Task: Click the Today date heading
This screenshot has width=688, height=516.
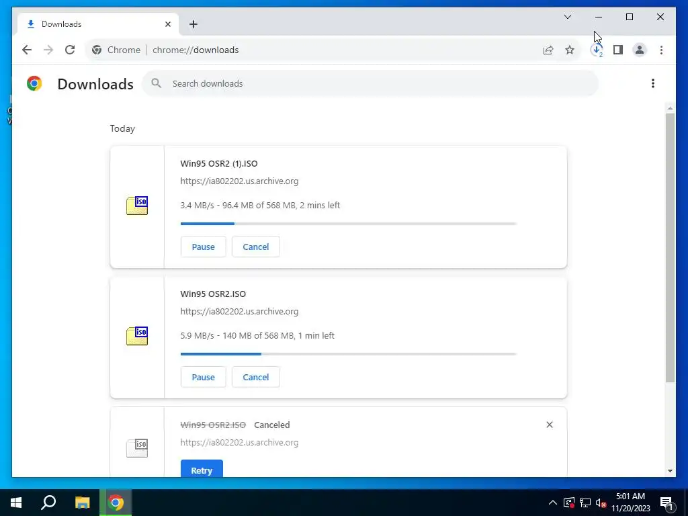Action: (122, 128)
